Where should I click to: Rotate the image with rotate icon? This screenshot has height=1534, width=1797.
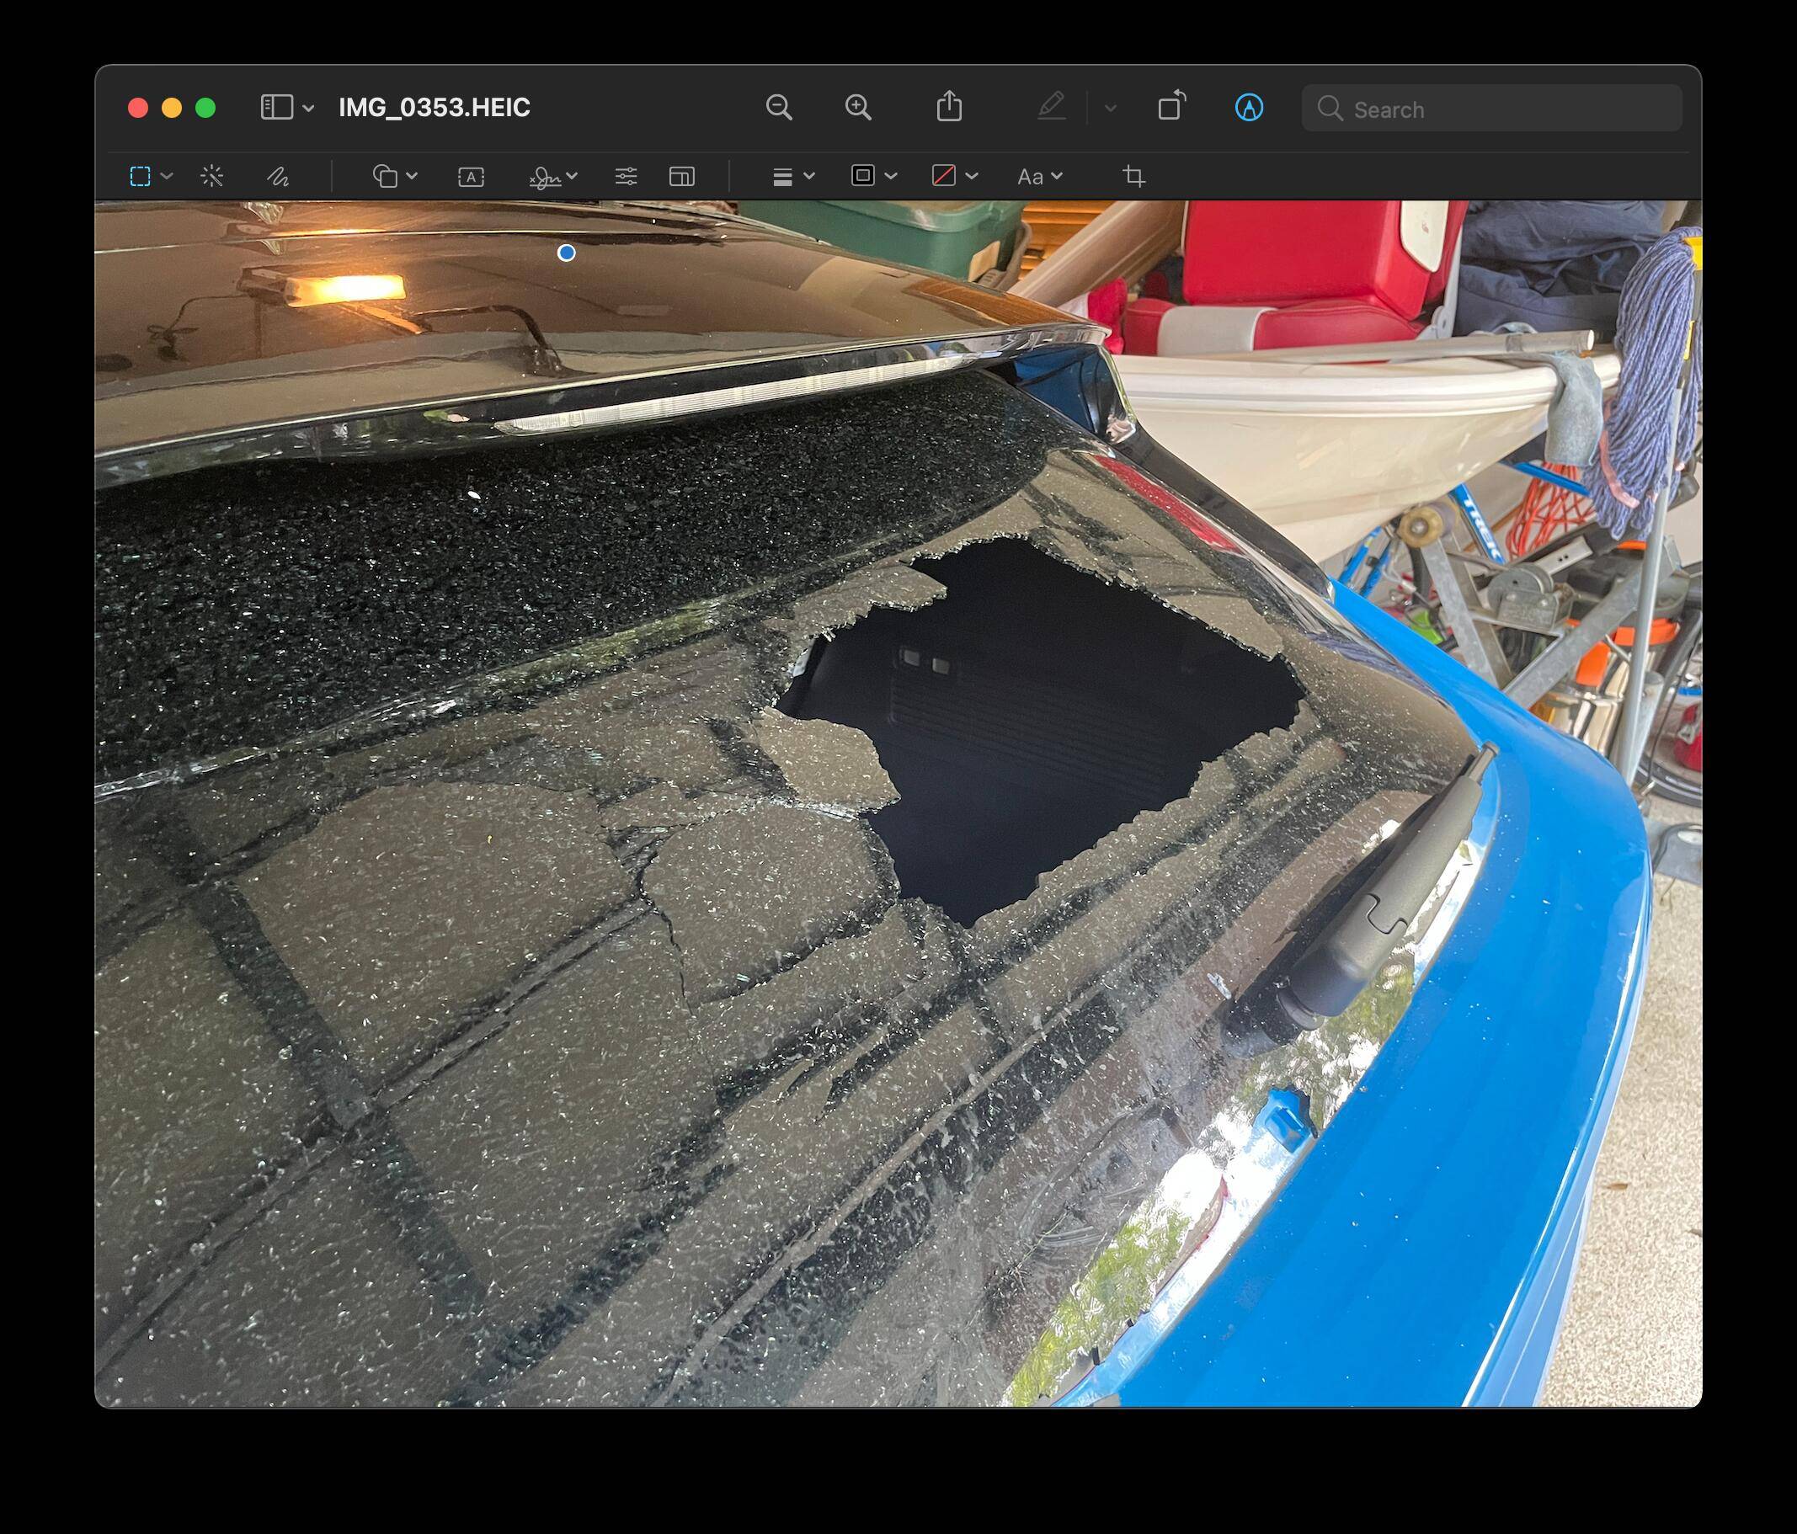point(1171,107)
